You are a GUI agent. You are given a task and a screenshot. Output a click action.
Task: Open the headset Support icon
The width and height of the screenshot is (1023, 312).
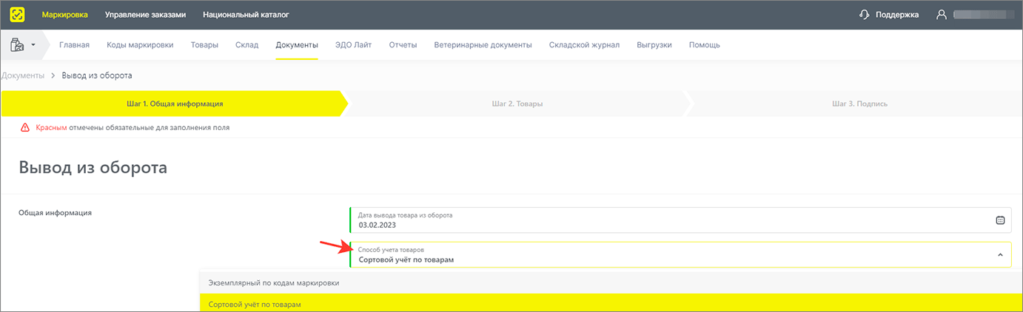[x=864, y=14]
